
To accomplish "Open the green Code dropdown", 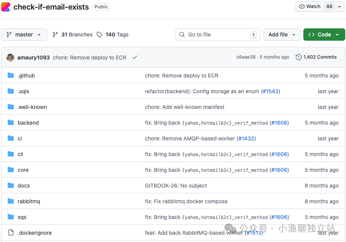I will pos(324,35).
